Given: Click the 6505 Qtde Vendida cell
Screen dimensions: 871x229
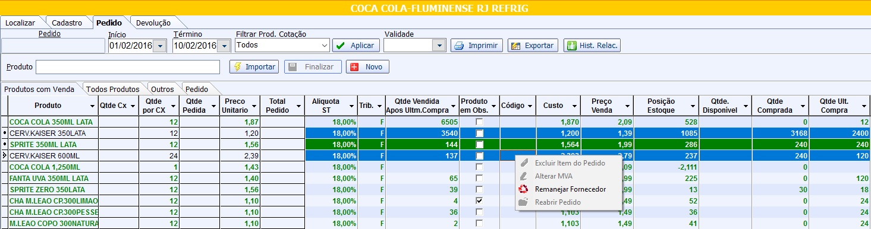Looking at the screenshot, I should (422, 122).
